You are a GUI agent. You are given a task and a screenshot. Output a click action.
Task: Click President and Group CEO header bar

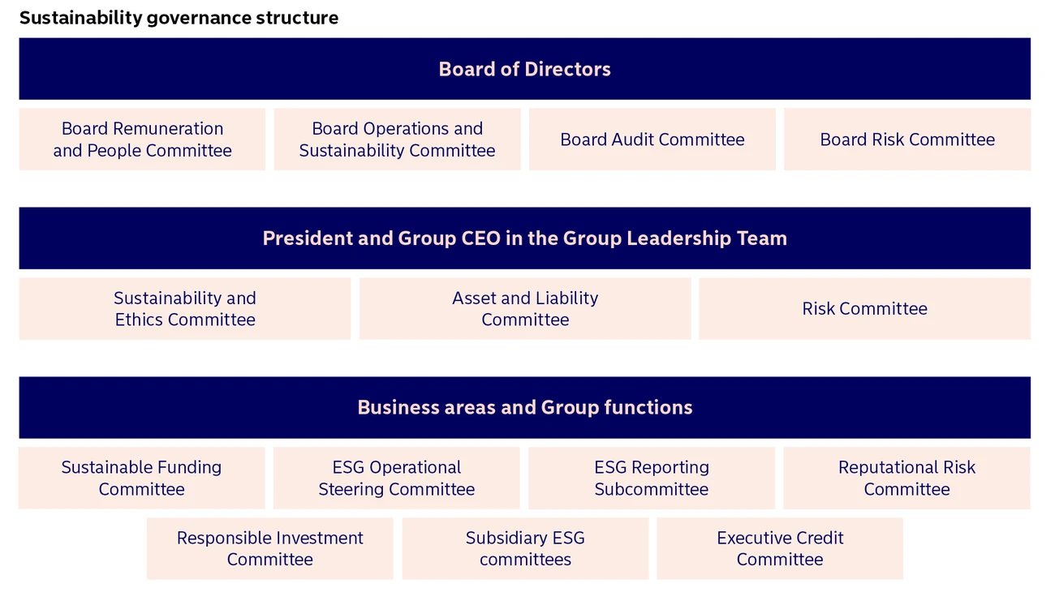point(524,238)
